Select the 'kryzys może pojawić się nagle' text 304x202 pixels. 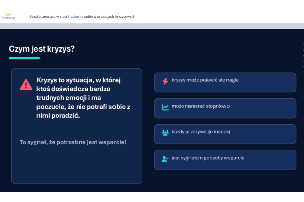205,80
